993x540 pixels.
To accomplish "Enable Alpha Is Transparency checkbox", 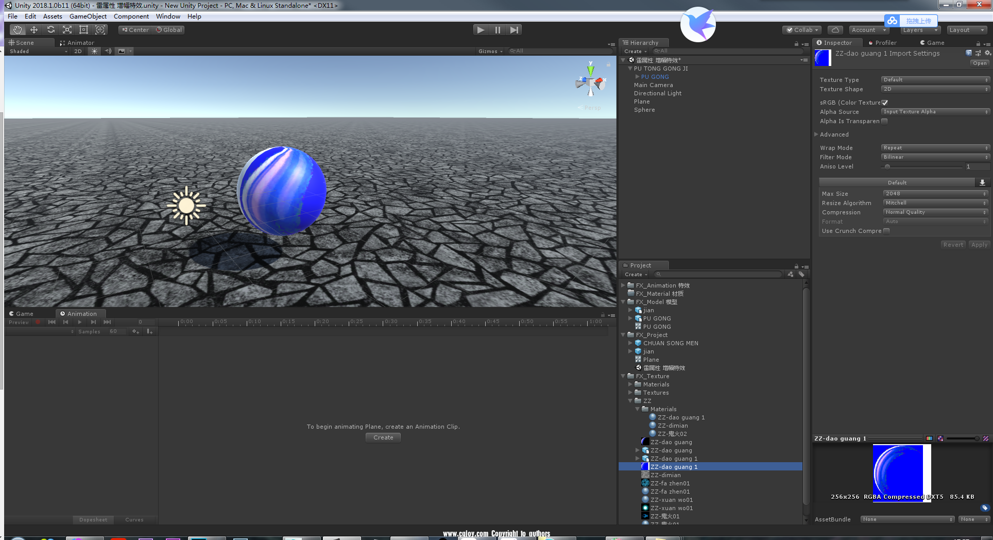I will 884,121.
